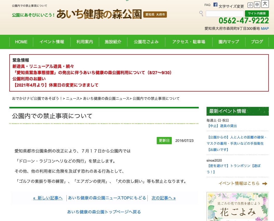
Task: Click article line 「ドローン・ラジコンヘリなどの飛行」を禁止します。
Action: (x=66, y=161)
